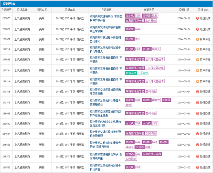This screenshot has width=213, height=173.
Task: Click the red status icon in row 241533
Action: click(x=198, y=168)
